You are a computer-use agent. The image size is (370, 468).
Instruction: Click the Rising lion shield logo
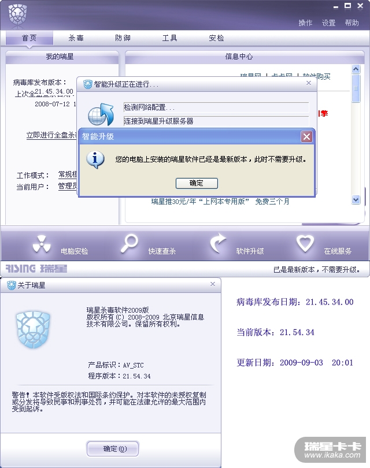[17, 15]
